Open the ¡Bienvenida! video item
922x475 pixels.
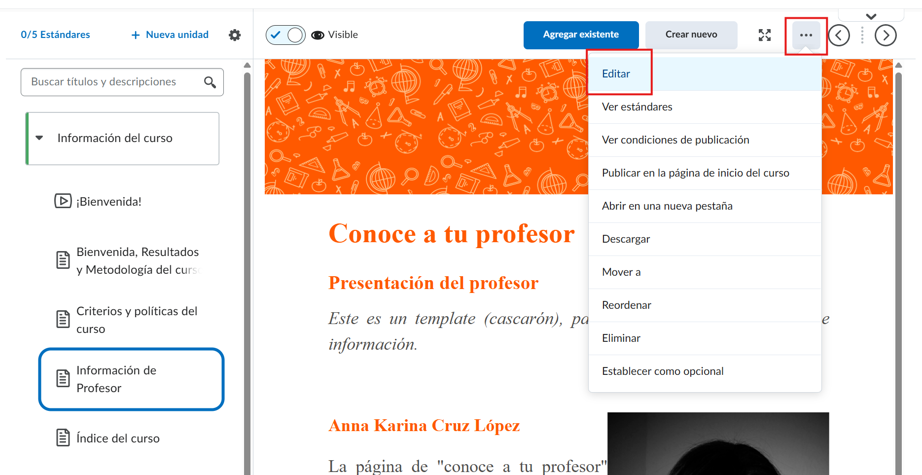coord(108,201)
